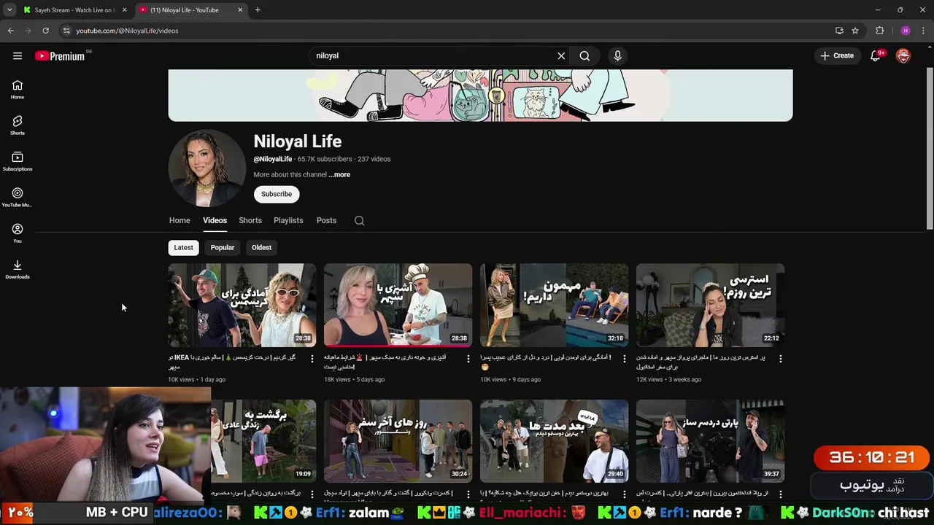The image size is (934, 525).
Task: Click the address bar URL
Action: [x=127, y=31]
